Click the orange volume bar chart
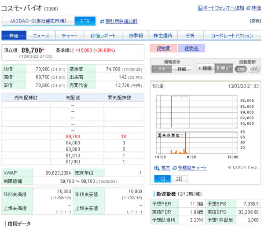Screen dimensions: 264x228 point(197,143)
